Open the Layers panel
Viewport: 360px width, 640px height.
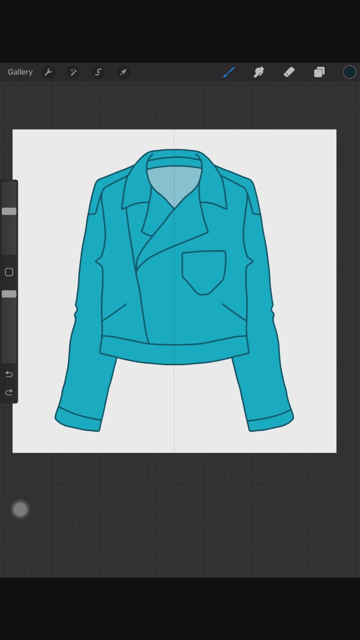[x=319, y=72]
